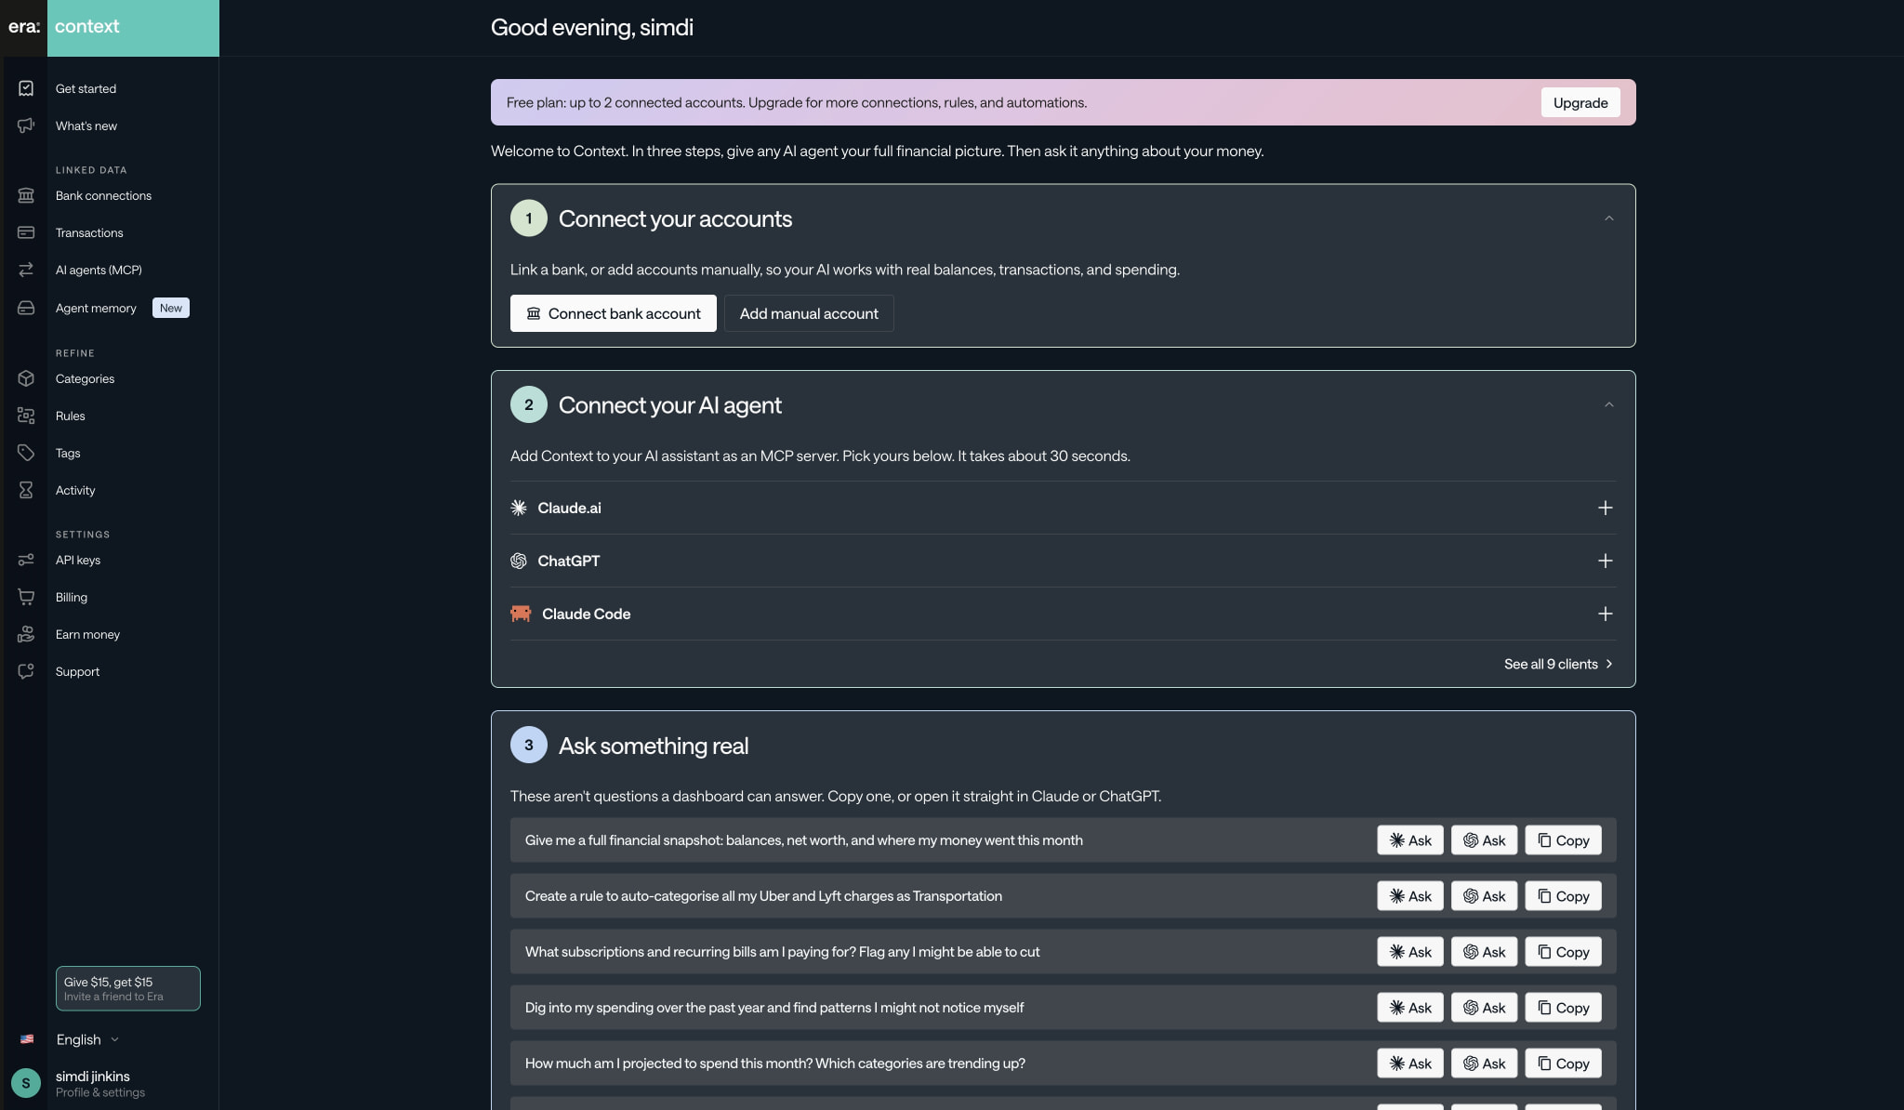This screenshot has width=1904, height=1110.
Task: Click the AI agents (MCP) arrows icon
Action: (26, 270)
